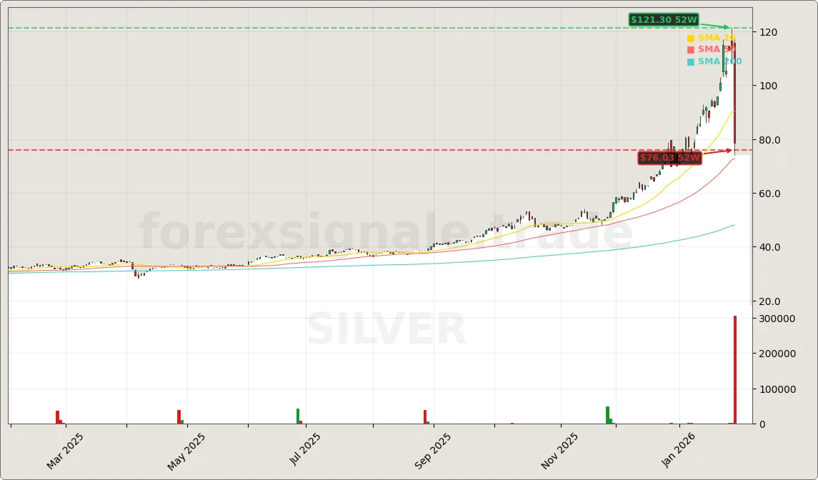Click the 40.0 price axis label
This screenshot has height=480, width=818.
(x=769, y=247)
